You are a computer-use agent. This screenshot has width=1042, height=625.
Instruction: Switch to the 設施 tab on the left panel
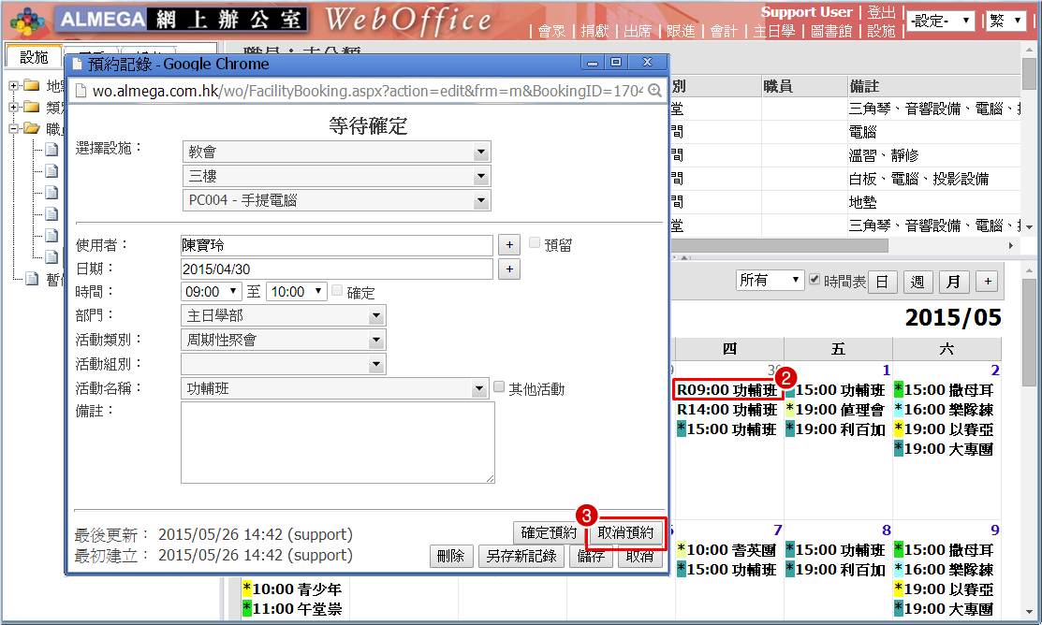coord(34,57)
